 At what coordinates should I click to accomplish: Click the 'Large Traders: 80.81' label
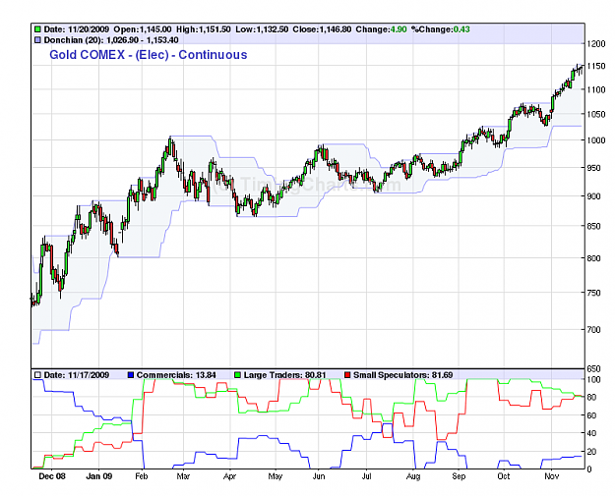pyautogui.click(x=284, y=375)
